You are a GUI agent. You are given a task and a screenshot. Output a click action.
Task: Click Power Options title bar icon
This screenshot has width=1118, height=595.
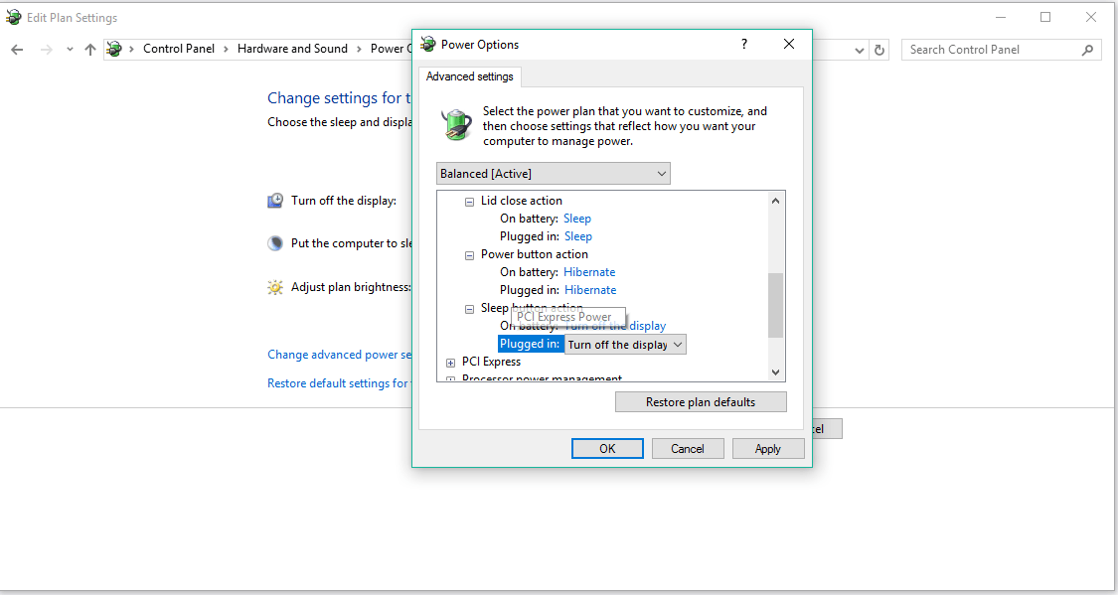(x=427, y=44)
